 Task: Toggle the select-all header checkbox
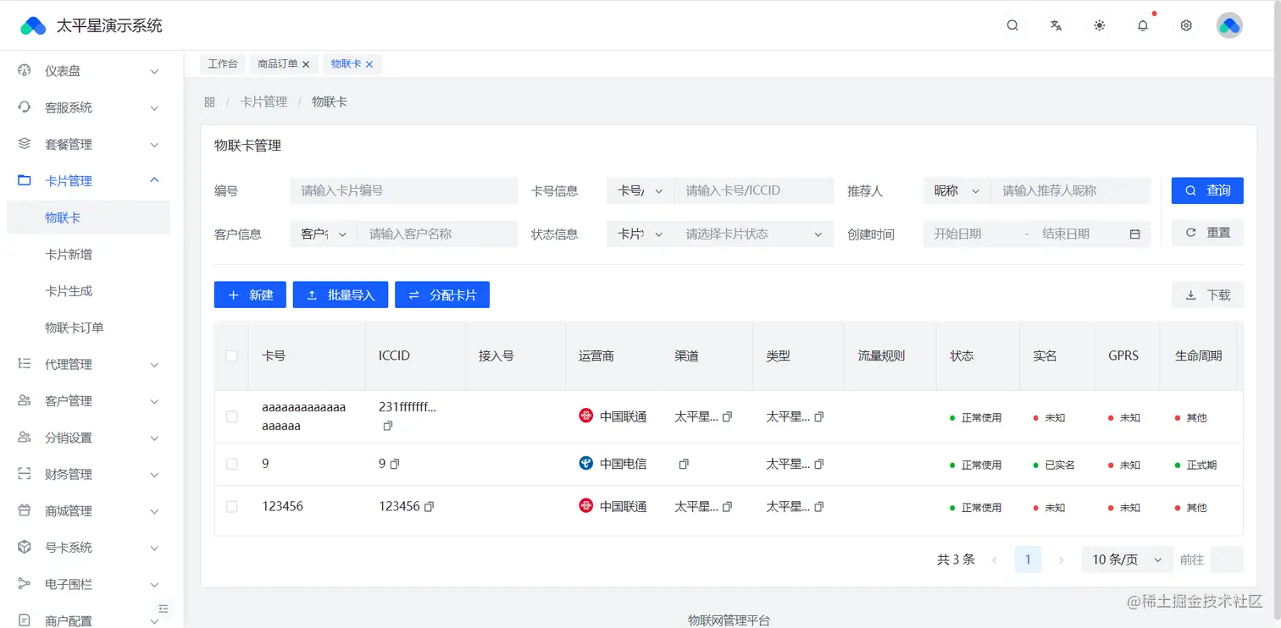point(231,356)
